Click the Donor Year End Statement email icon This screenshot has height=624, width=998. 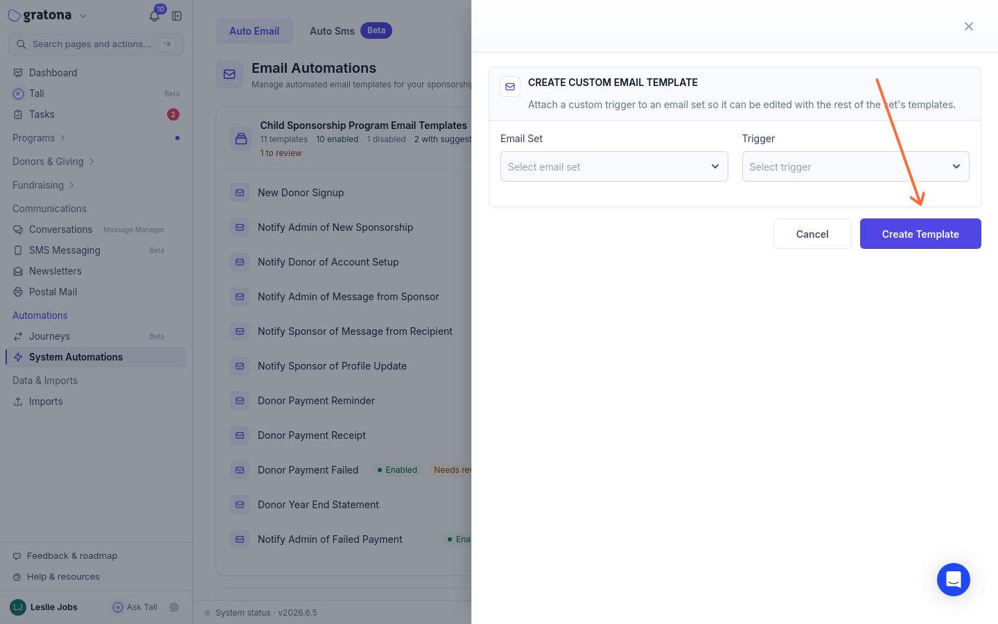[240, 505]
